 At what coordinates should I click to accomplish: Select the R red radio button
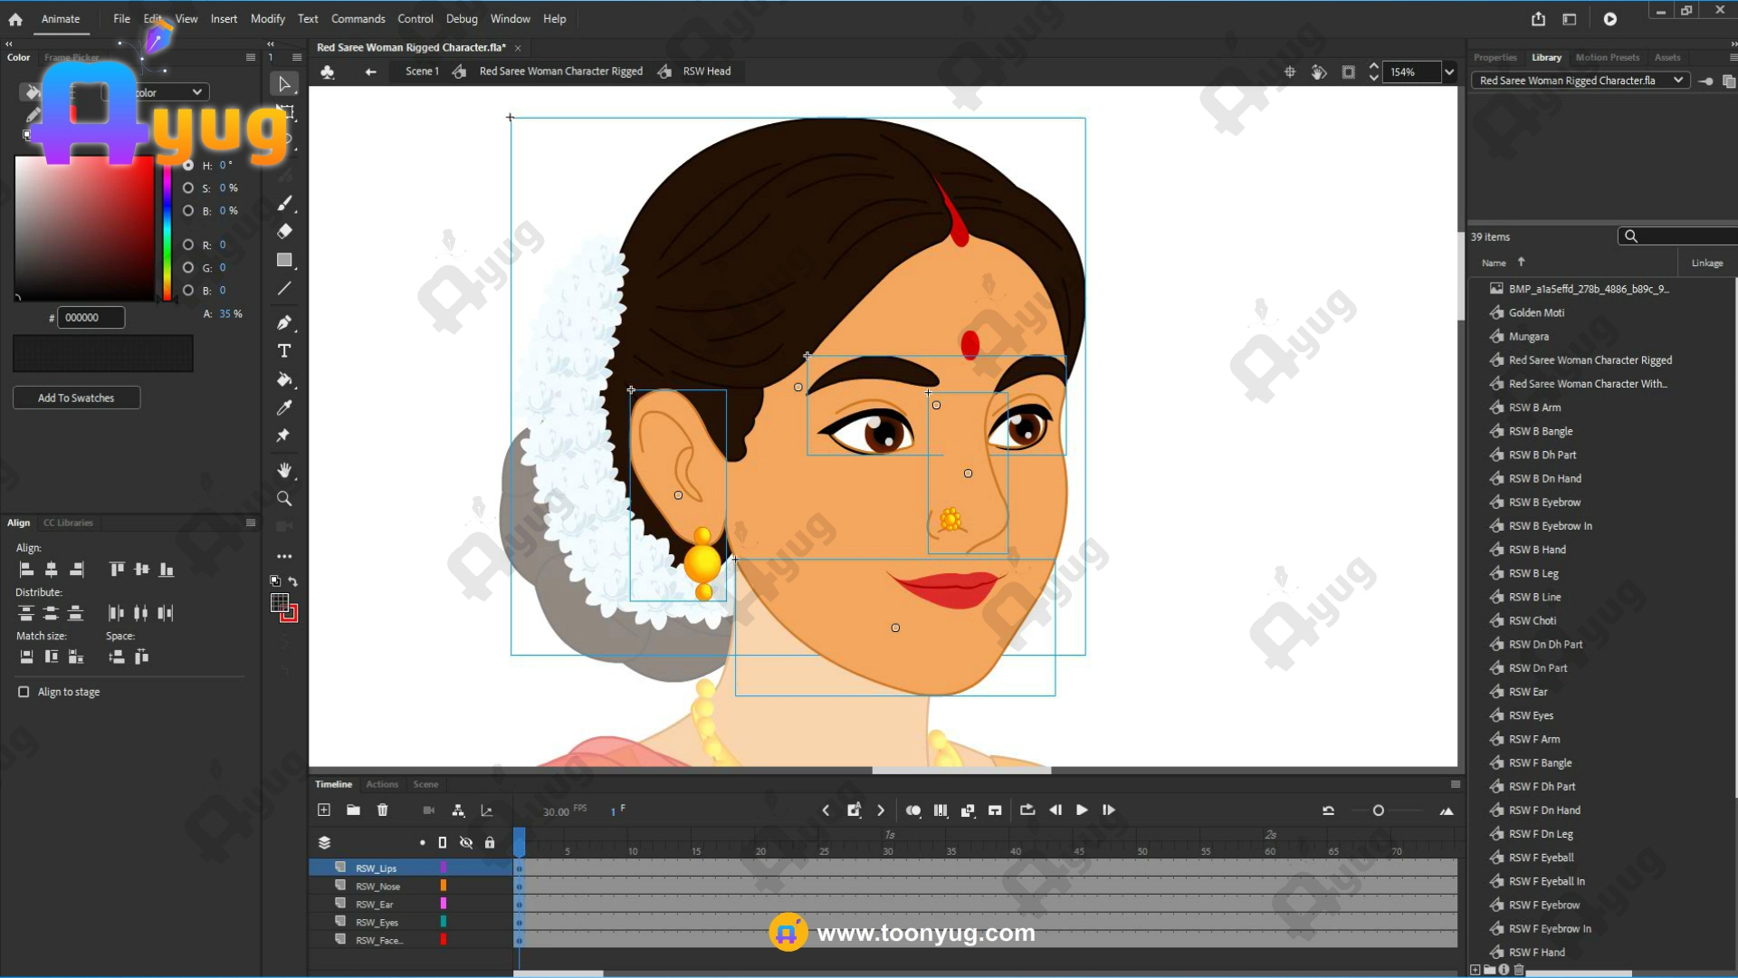click(188, 244)
